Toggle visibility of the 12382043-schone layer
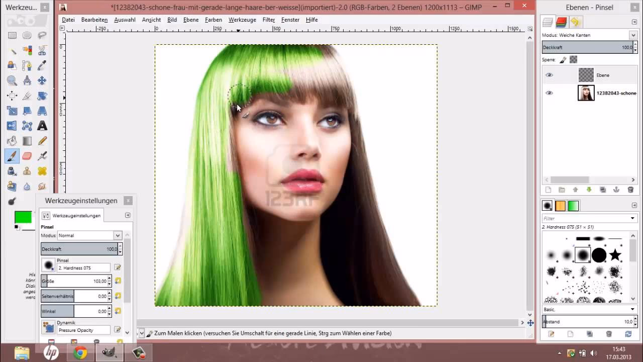This screenshot has height=362, width=643. pyautogui.click(x=549, y=93)
